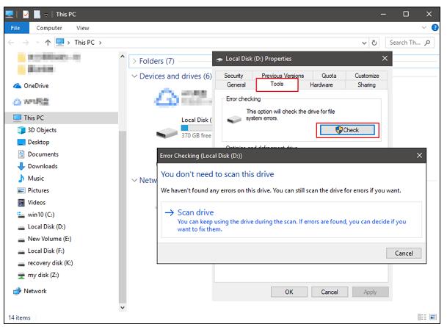Click Cancel in Local Disk Properties
The height and width of the screenshot is (327, 447).
tap(330, 292)
